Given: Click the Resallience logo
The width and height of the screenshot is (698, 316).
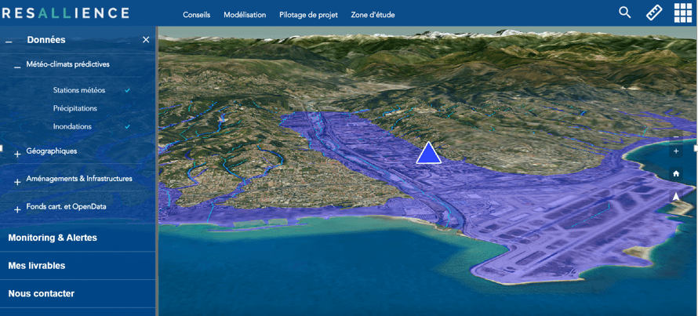Looking at the screenshot, I should pyautogui.click(x=66, y=13).
